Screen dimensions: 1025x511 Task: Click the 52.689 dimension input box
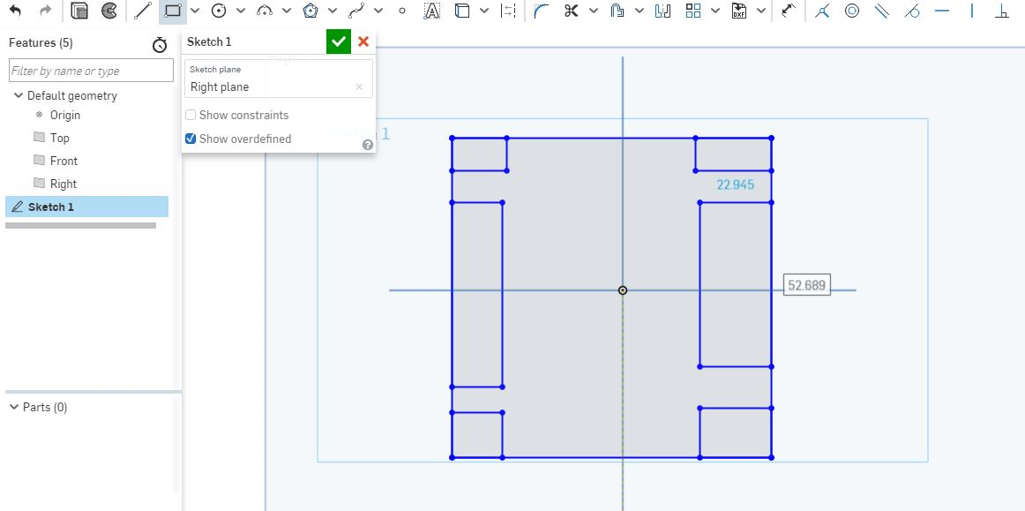807,285
